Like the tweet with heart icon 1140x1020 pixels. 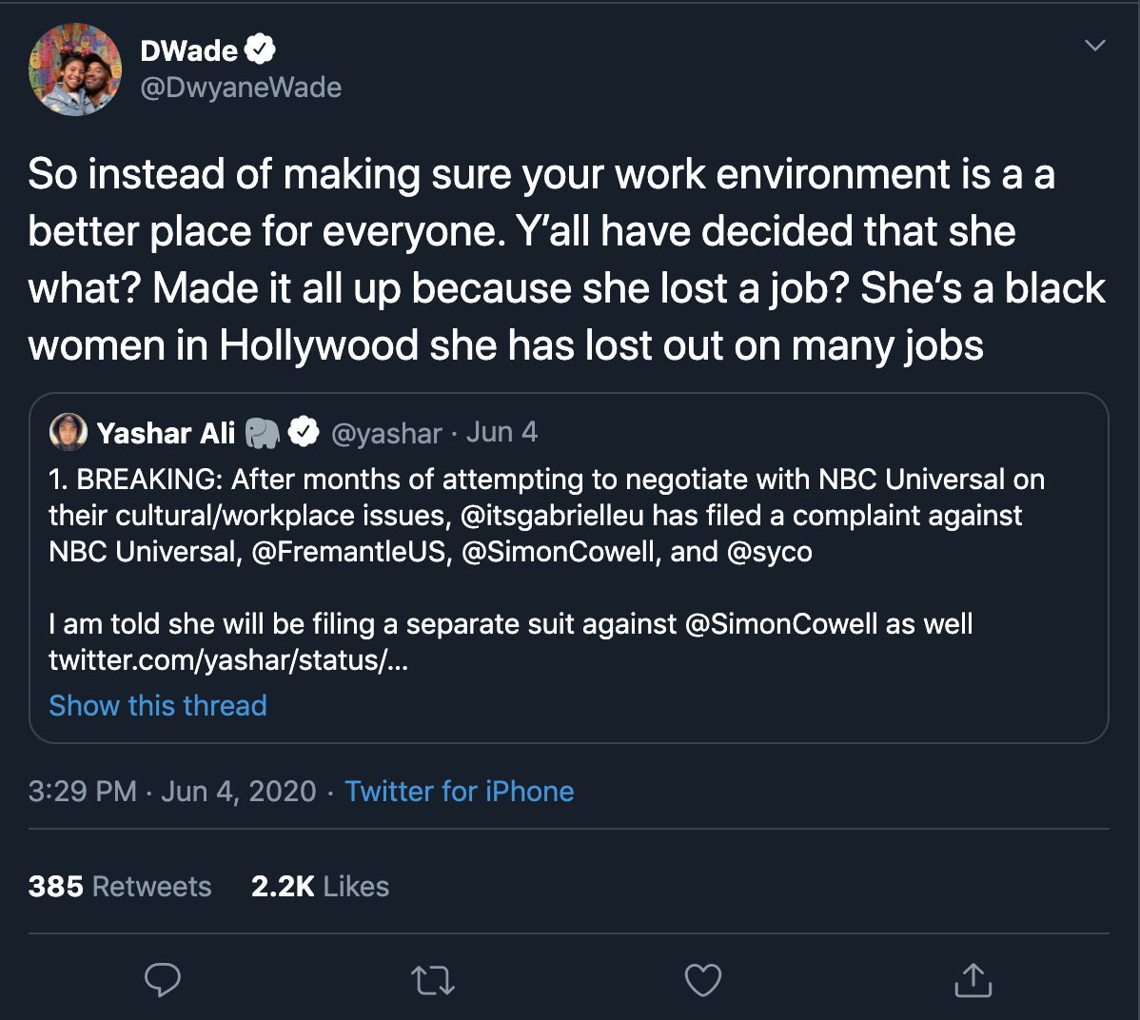click(x=703, y=980)
